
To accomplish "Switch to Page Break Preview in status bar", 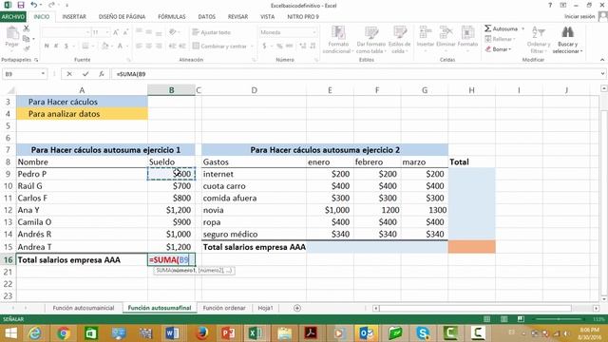I will [521, 319].
